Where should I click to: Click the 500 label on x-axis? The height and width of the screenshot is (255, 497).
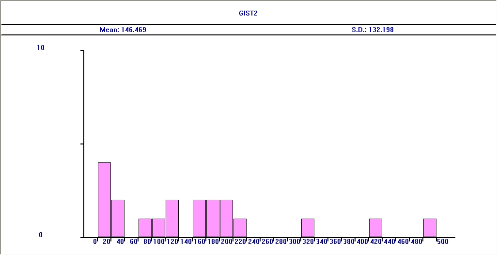(x=442, y=241)
